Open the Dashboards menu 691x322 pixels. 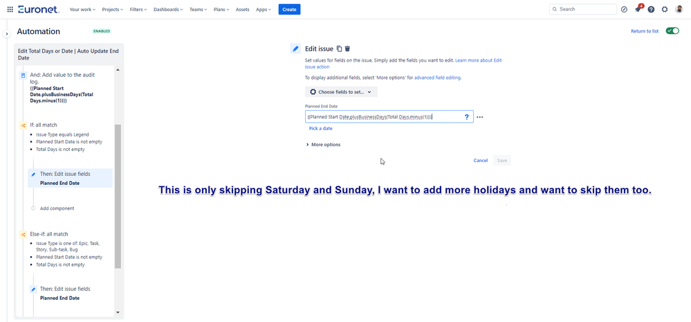168,9
